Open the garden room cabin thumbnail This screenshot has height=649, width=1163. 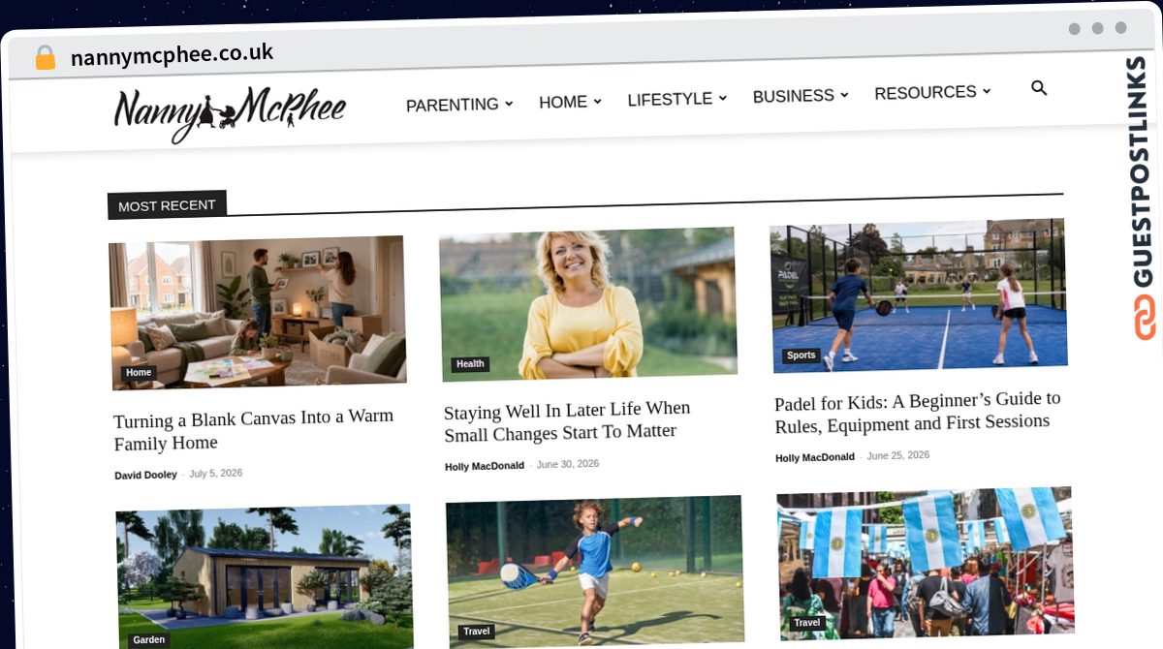click(x=265, y=577)
